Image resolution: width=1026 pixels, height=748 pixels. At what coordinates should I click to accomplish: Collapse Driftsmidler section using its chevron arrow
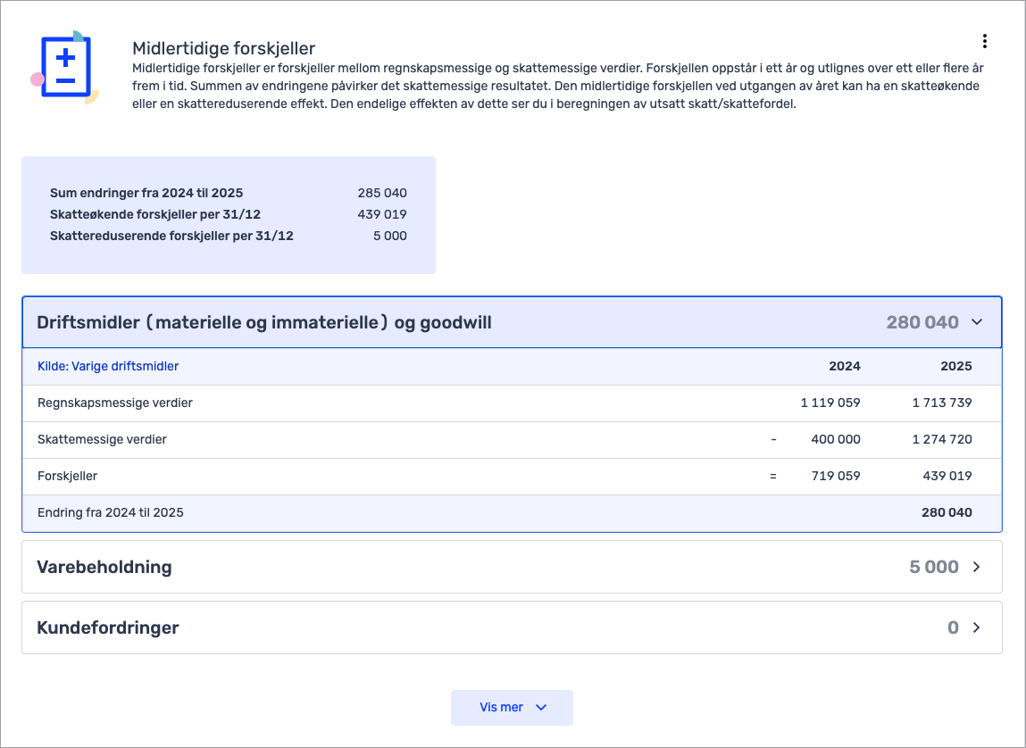[x=976, y=322]
